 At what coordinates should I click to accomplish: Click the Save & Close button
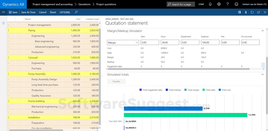click(28, 12)
